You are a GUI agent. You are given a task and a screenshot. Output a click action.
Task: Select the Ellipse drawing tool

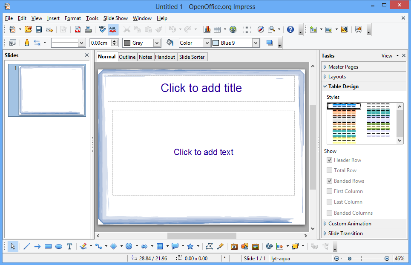coord(59,246)
